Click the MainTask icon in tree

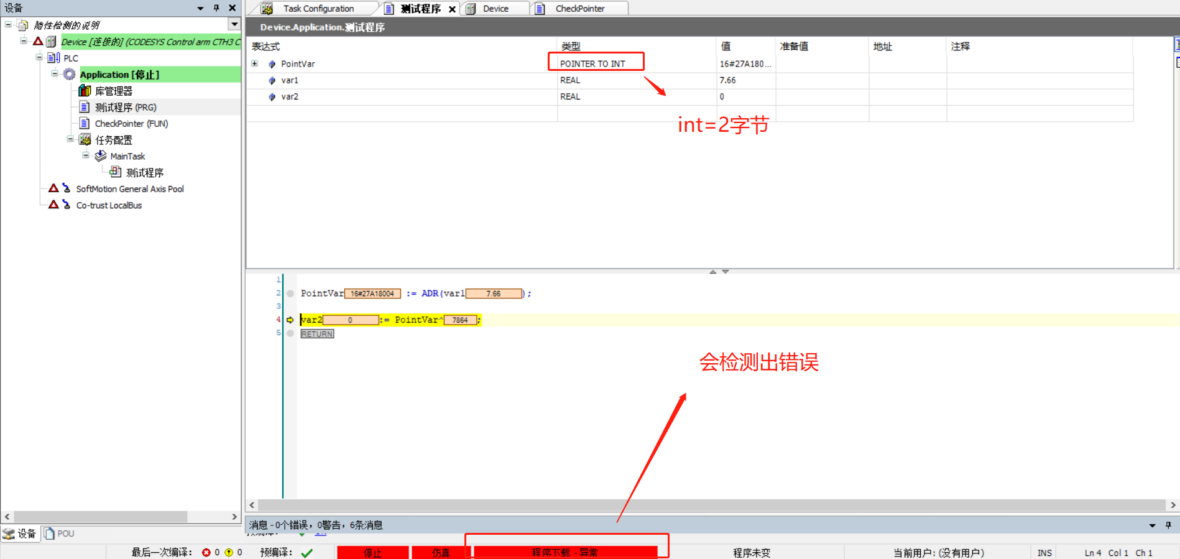click(x=100, y=155)
